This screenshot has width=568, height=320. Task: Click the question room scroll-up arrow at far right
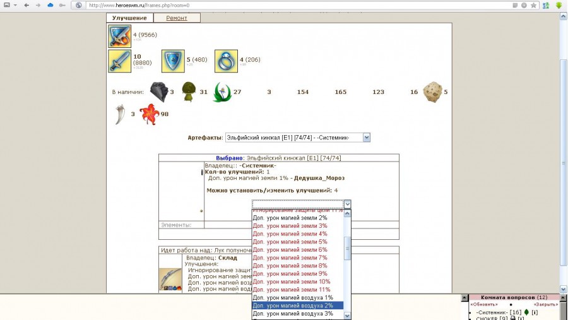564,298
